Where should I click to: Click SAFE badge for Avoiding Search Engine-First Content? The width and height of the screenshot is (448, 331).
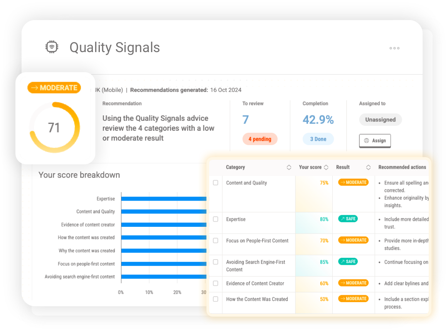click(348, 261)
